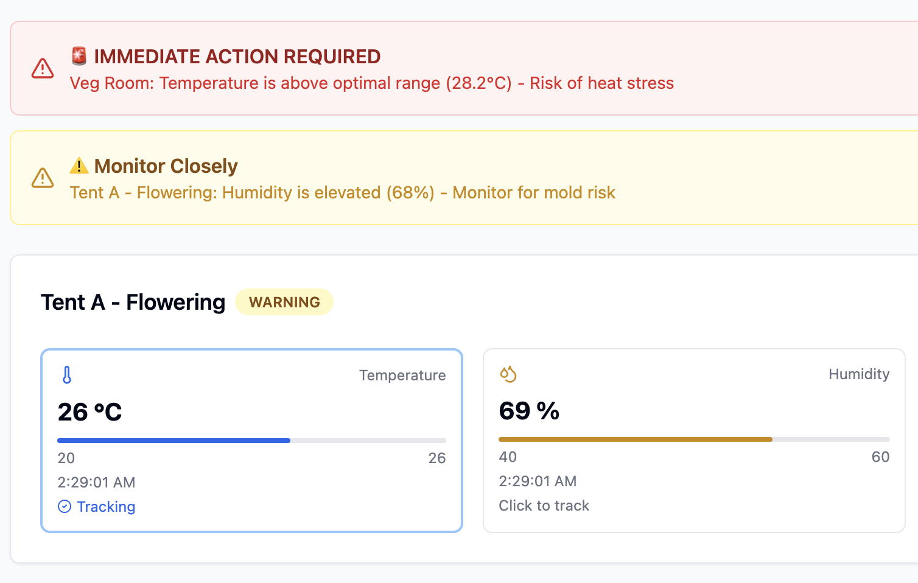Click the red warning triangle icon
The height and width of the screenshot is (583, 918).
coord(43,68)
